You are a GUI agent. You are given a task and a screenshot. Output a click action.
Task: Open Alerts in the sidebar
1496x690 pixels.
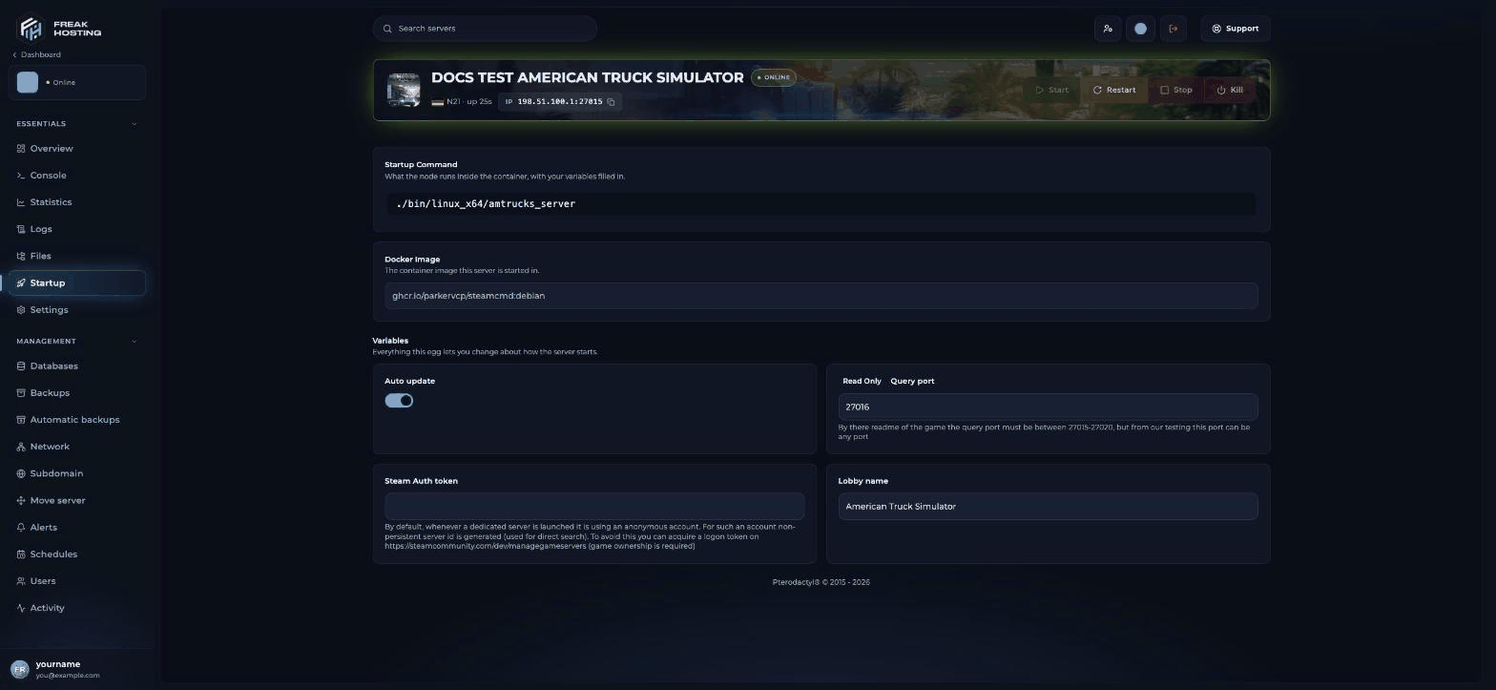[76, 528]
